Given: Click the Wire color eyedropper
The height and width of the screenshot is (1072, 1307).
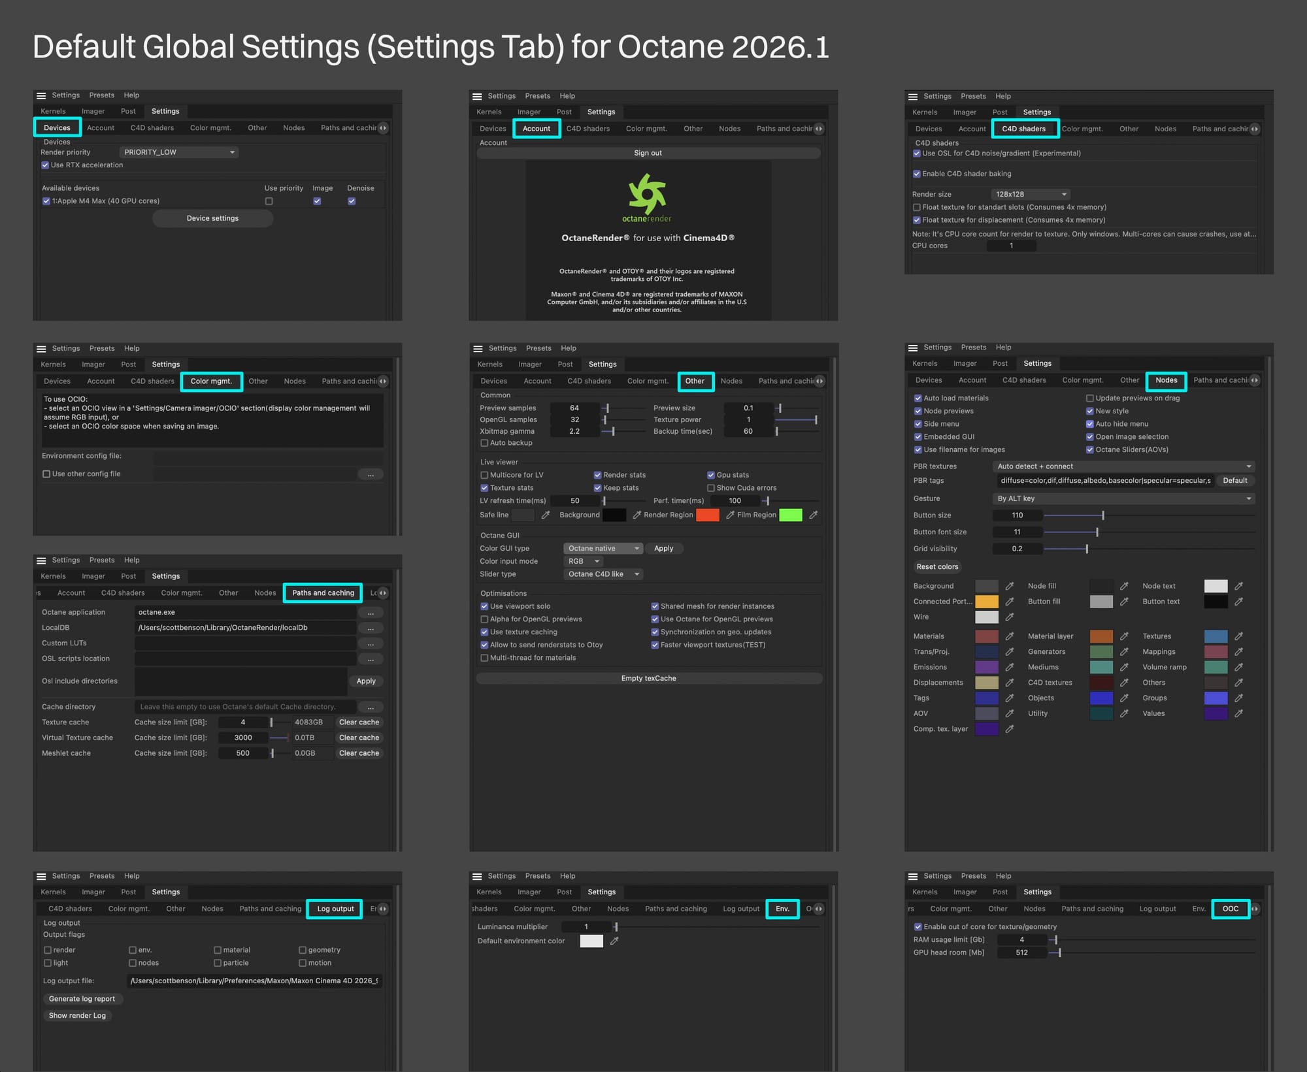Looking at the screenshot, I should [x=1010, y=617].
